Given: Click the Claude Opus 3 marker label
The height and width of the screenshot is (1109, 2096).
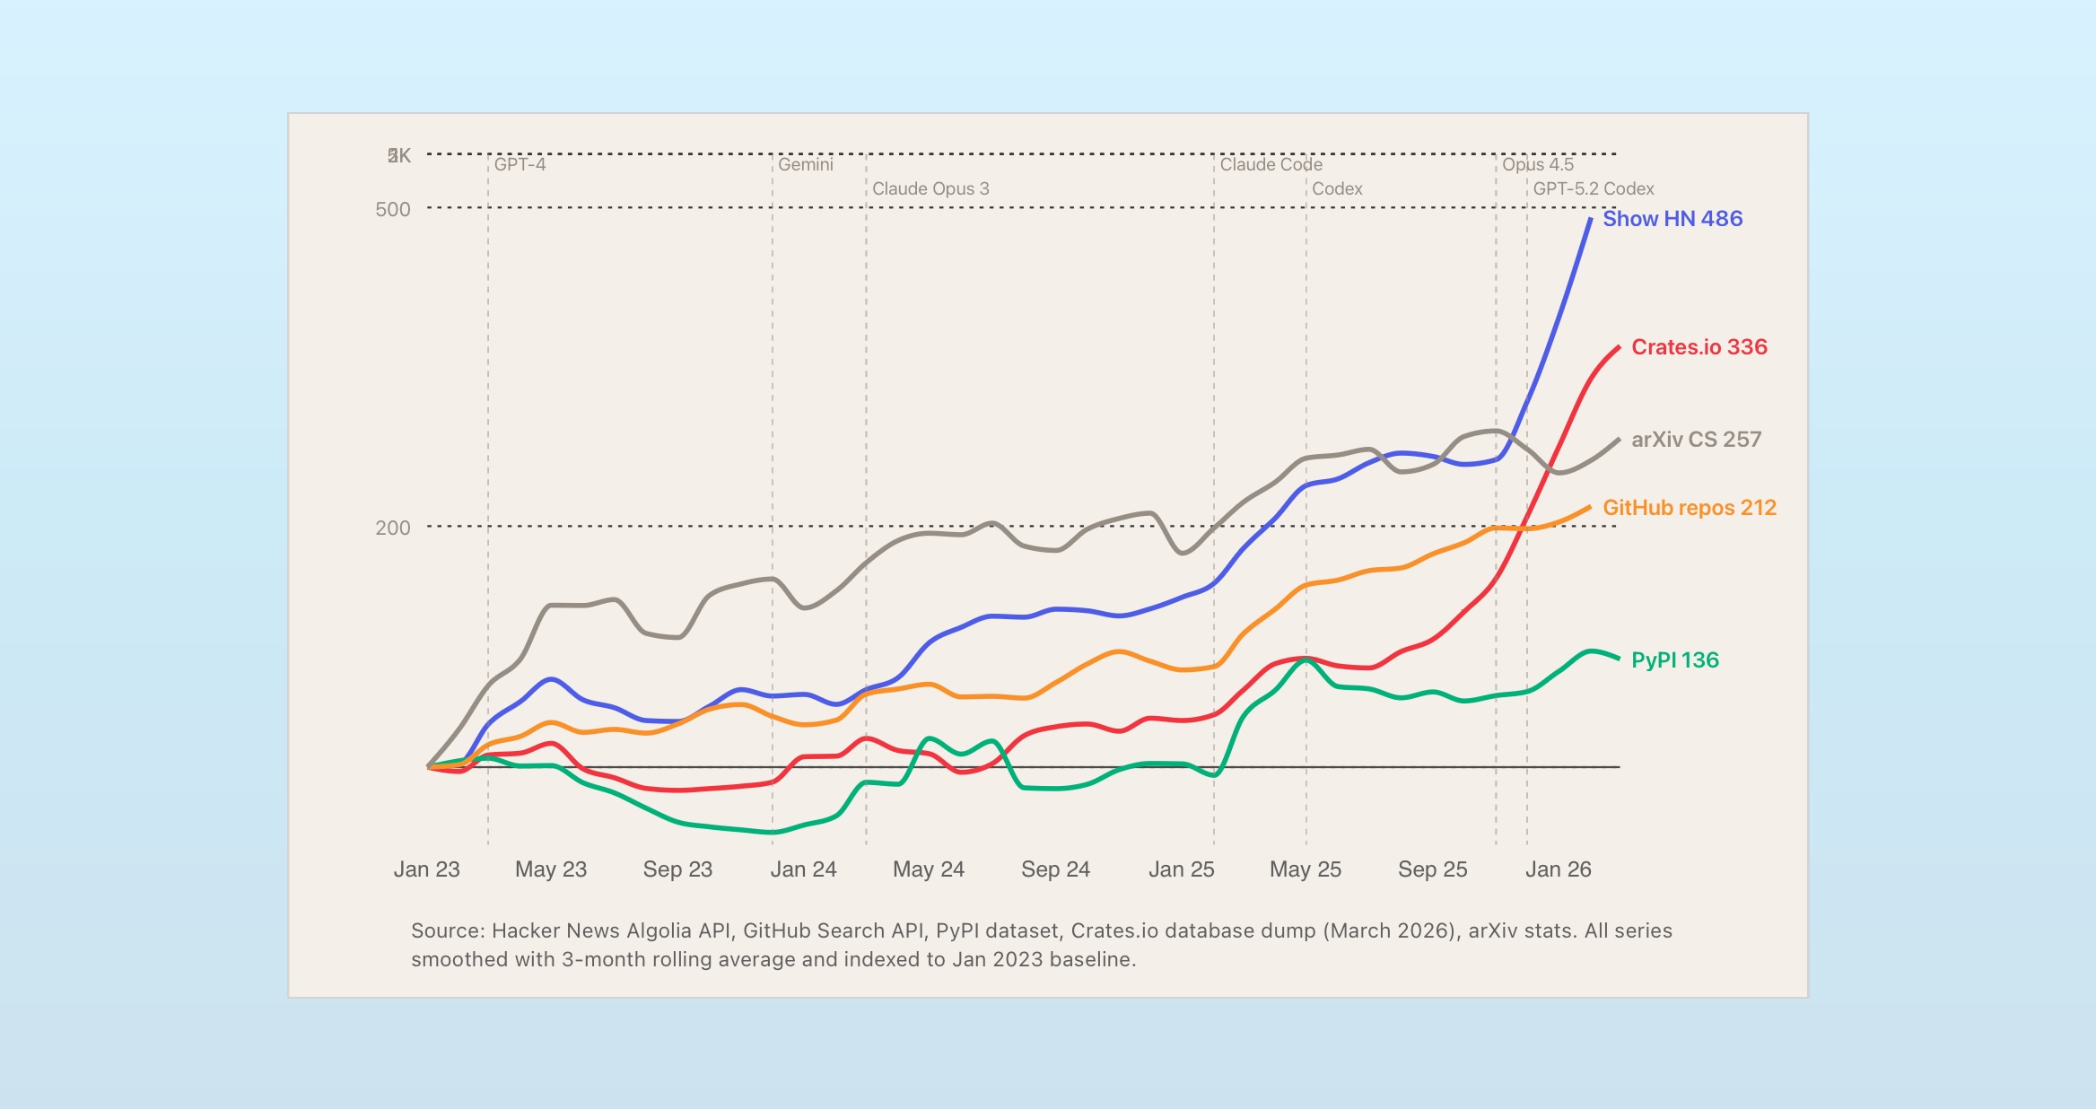Looking at the screenshot, I should pos(930,189).
